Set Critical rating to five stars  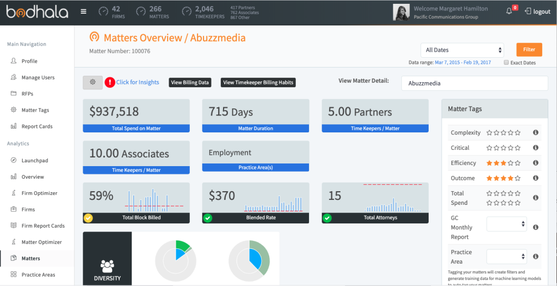tap(518, 148)
